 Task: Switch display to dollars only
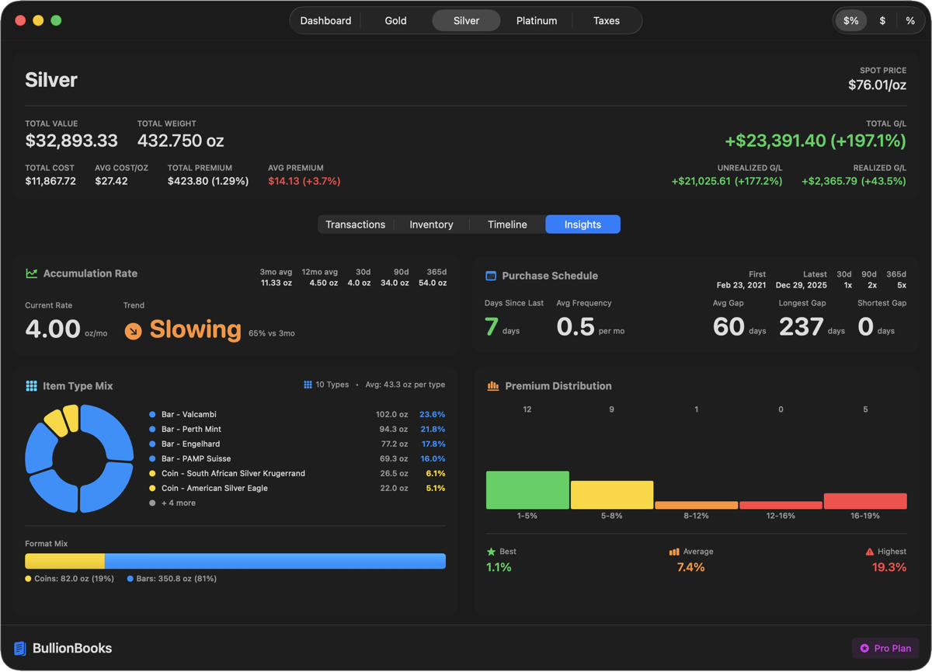[882, 21]
